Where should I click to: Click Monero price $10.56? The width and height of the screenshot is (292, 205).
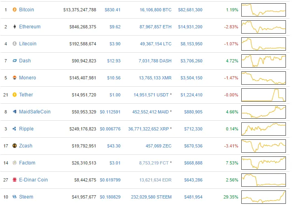point(114,78)
